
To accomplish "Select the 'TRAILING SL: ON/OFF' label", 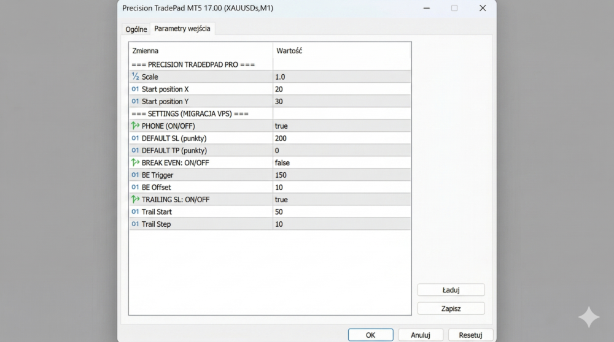I will [x=176, y=199].
